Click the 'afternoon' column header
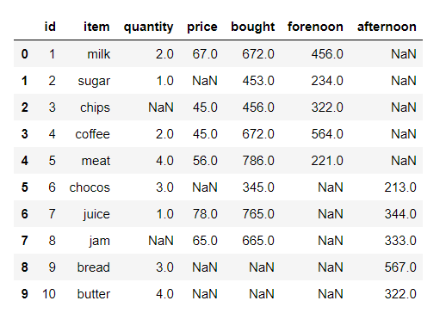 (x=387, y=27)
